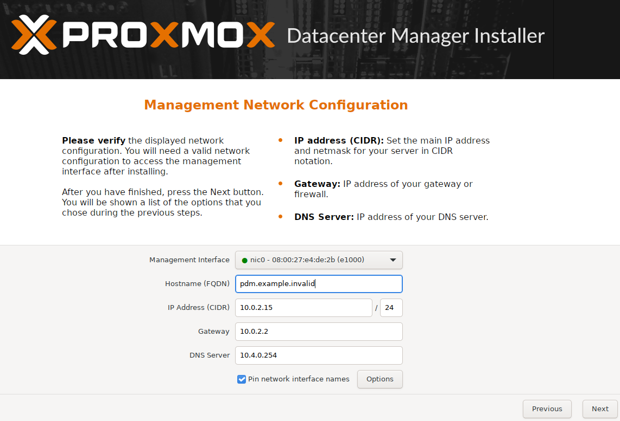This screenshot has height=421, width=620.
Task: Click the green status dot beside nic0
Action: pyautogui.click(x=245, y=261)
